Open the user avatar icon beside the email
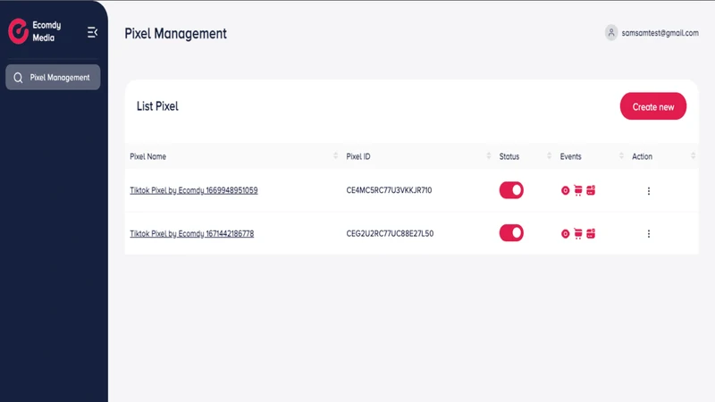 [x=611, y=33]
